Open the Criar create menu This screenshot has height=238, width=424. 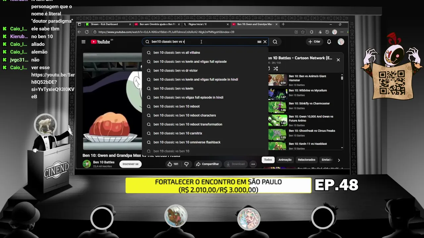[x=314, y=42]
